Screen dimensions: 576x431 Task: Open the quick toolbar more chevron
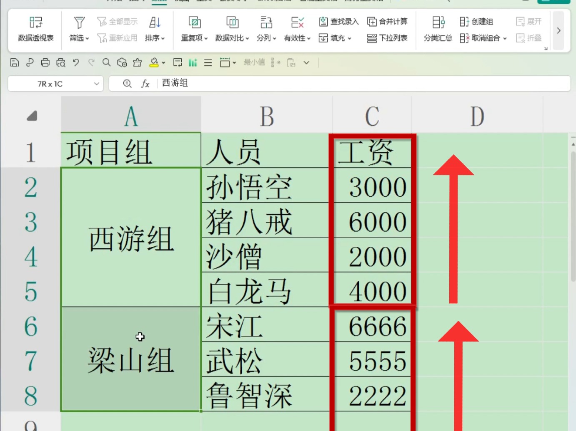(306, 63)
